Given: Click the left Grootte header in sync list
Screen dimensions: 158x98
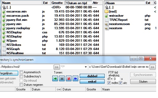Looking at the screenshot, I should point(23,89).
